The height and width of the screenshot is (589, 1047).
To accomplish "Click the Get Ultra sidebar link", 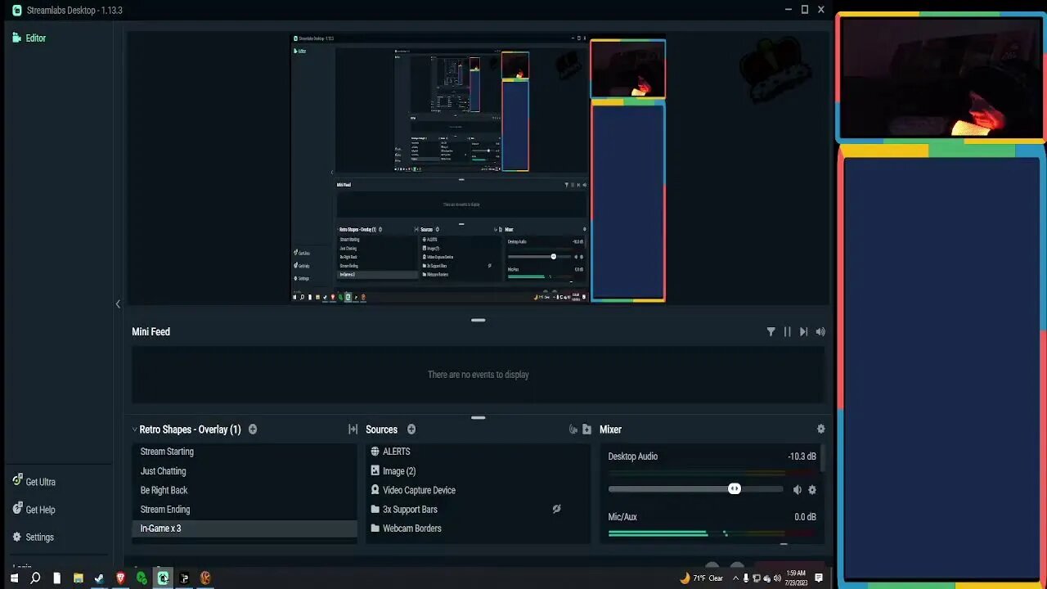I will (34, 482).
